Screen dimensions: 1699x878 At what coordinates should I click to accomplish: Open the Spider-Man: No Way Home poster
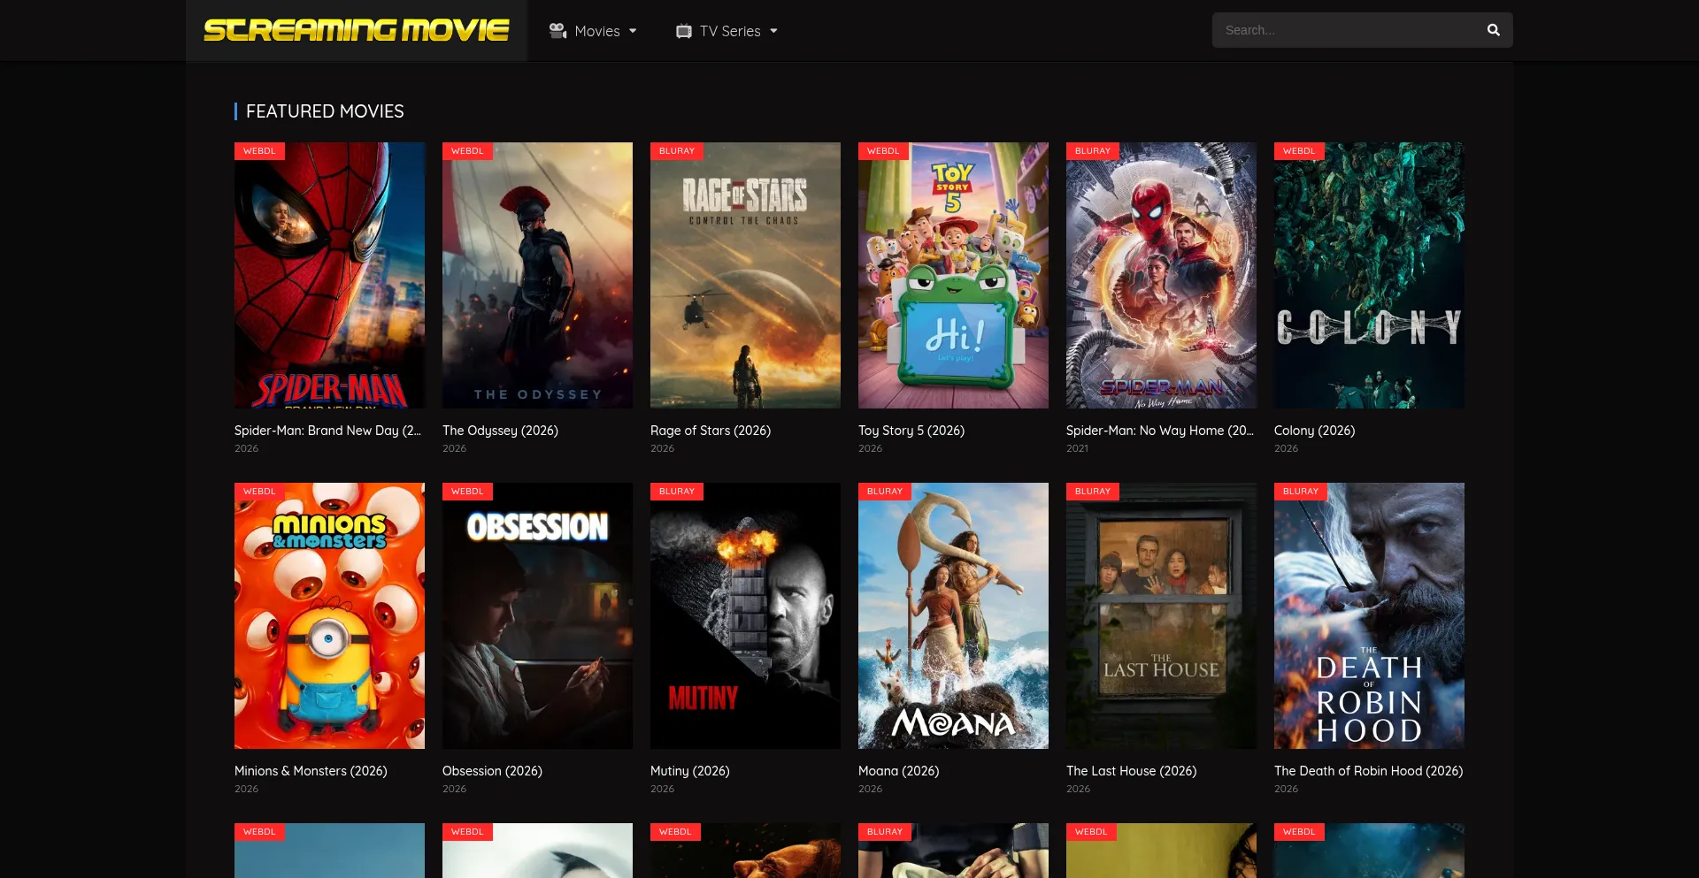tap(1161, 275)
